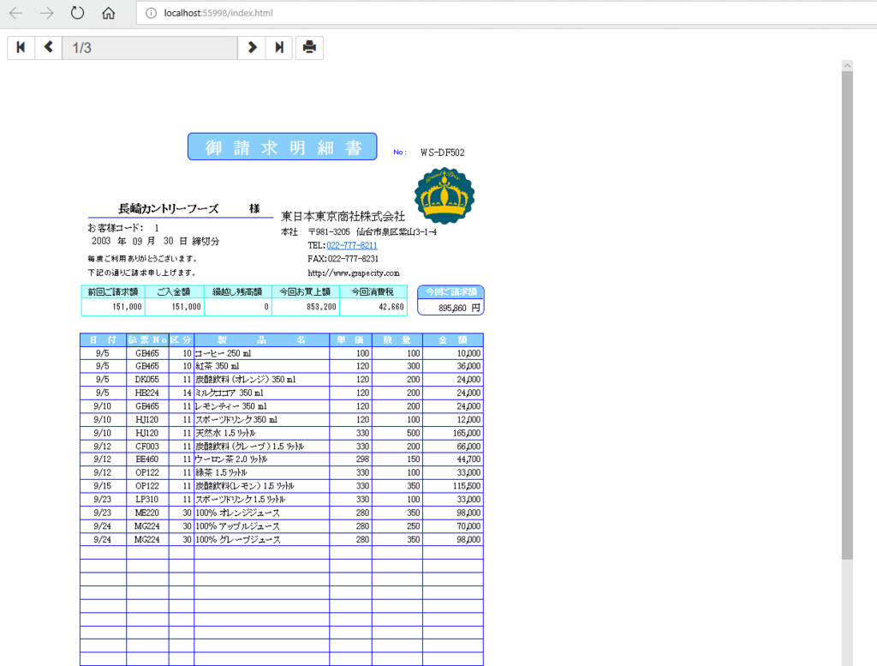Image resolution: width=877 pixels, height=666 pixels.
Task: Select product スポーツドリンク 350 ml
Action: pos(236,420)
